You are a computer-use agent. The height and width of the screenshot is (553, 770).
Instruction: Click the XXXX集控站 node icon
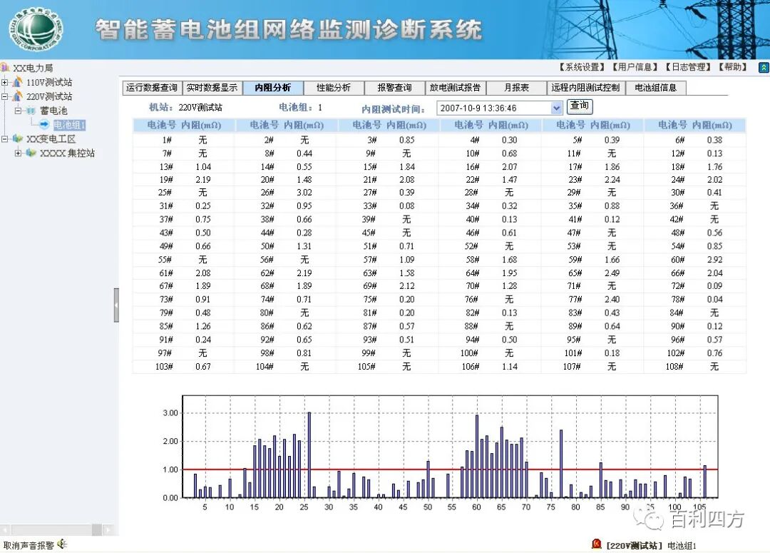[31, 153]
